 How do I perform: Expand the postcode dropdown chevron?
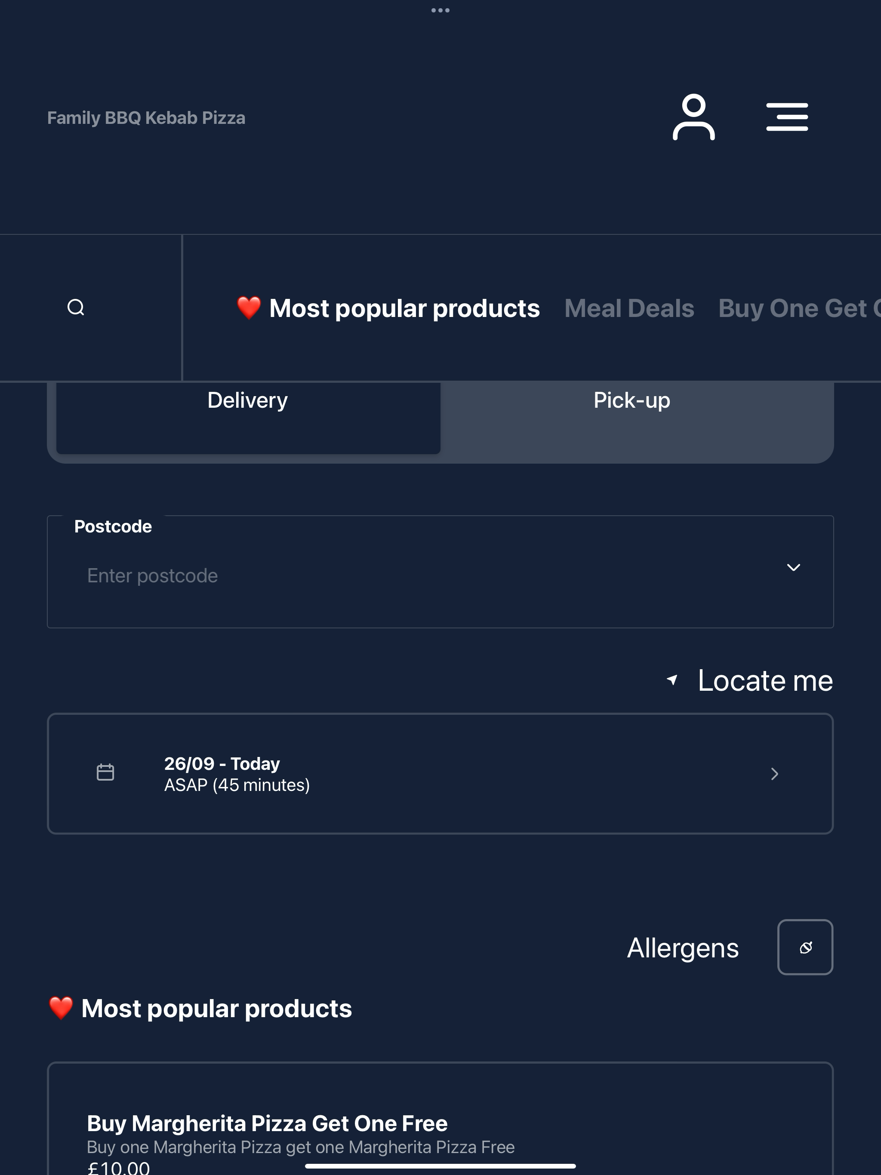tap(793, 567)
